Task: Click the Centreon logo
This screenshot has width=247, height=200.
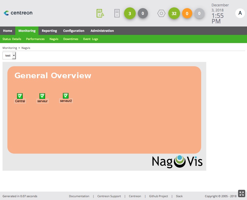Action: (18, 13)
